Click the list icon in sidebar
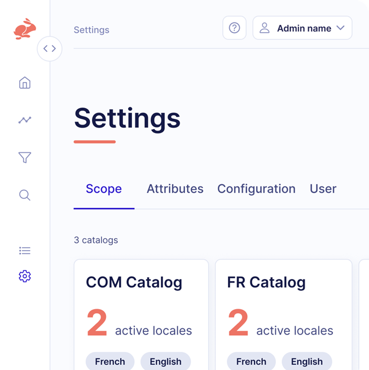The height and width of the screenshot is (370, 369). point(25,251)
